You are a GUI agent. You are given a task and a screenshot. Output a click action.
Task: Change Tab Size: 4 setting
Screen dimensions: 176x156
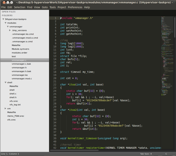pos(146,154)
